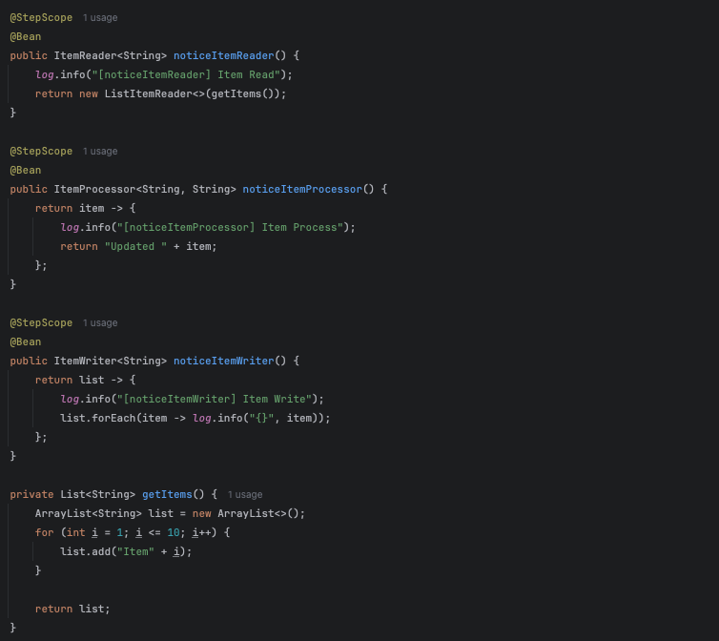The width and height of the screenshot is (719, 641).
Task: Click the '1 usage' hint above noticeItemWriter
Action: coord(100,323)
